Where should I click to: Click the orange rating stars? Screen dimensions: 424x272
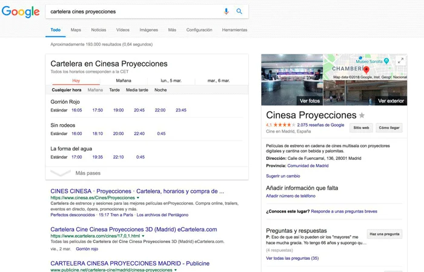point(284,125)
